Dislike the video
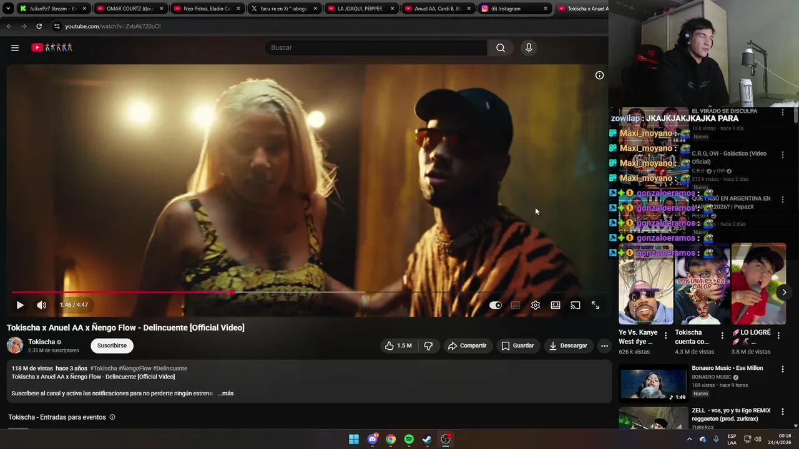This screenshot has height=449, width=799. tap(428, 345)
